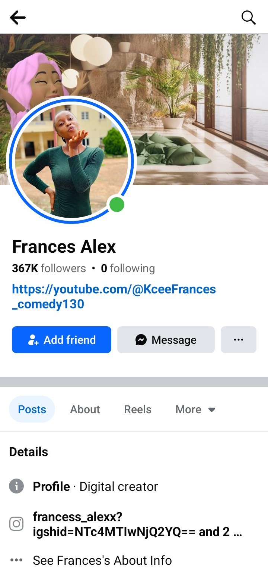This screenshot has width=268, height=573.
Task: Tap the Instagram icon in Details
Action: coord(16,524)
